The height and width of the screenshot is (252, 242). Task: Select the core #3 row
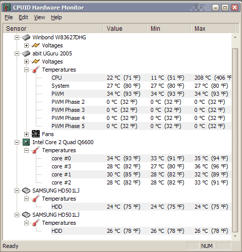[141, 166]
